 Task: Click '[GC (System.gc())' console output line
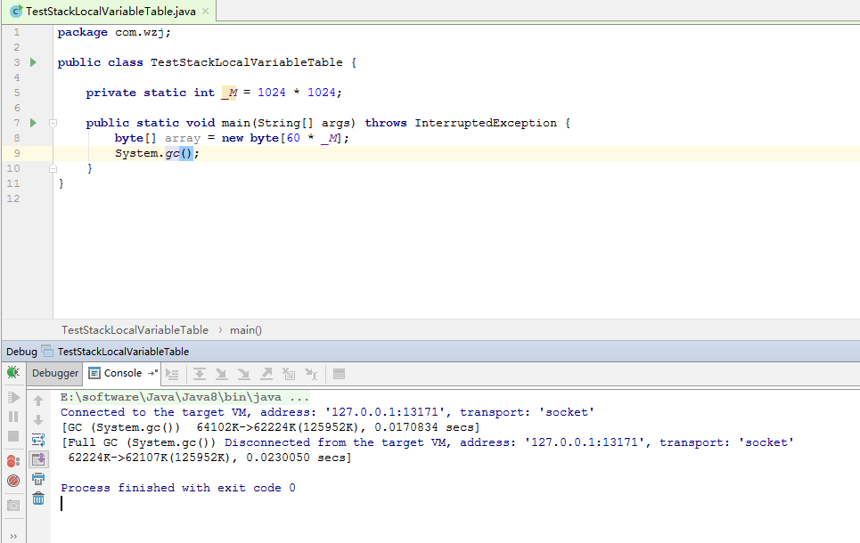tap(271, 427)
